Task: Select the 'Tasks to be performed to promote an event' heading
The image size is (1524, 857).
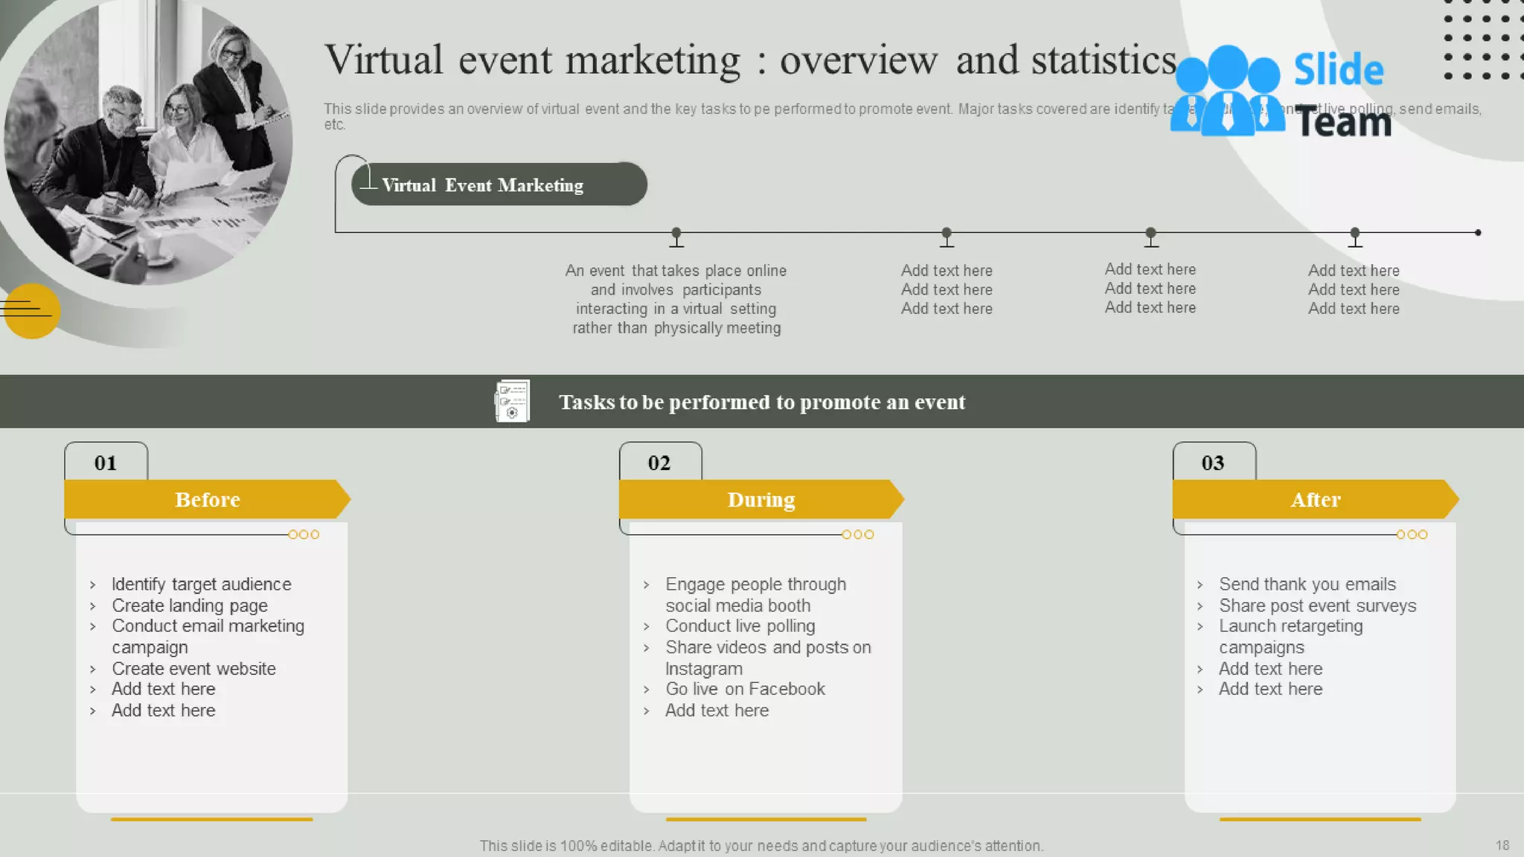Action: 762,402
